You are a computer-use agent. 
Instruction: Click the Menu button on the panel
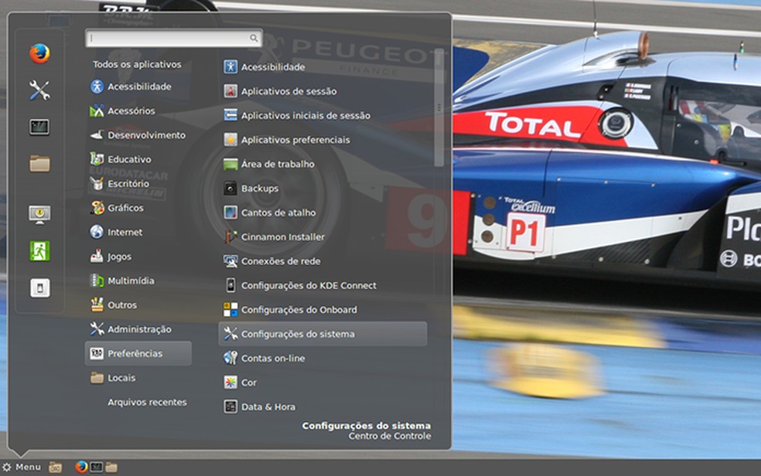pyautogui.click(x=22, y=467)
